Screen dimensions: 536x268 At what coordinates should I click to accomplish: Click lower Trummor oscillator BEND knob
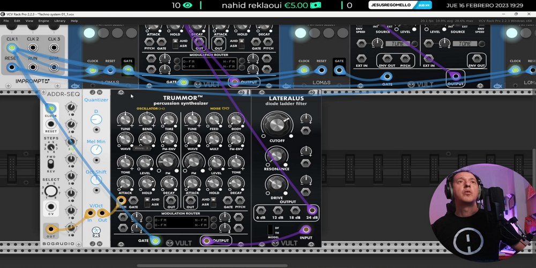pos(147,120)
